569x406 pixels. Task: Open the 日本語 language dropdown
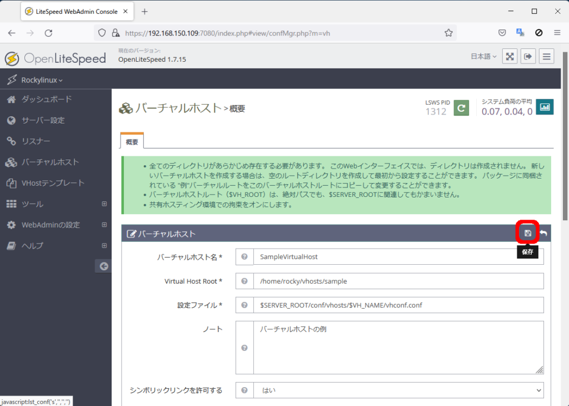[x=483, y=56]
